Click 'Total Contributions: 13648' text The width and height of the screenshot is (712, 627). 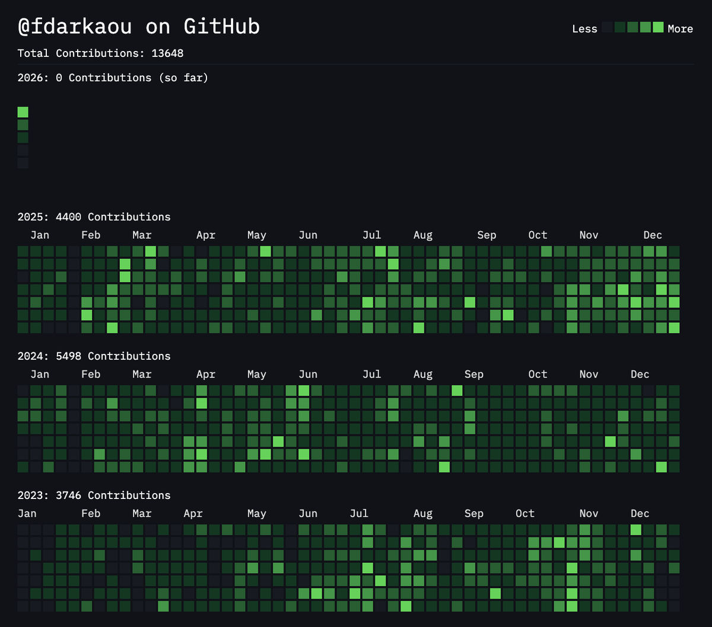101,53
